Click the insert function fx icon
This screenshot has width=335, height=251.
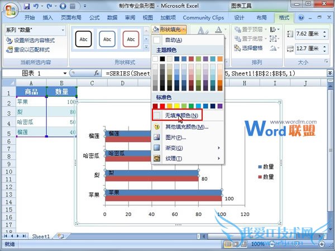click(x=97, y=73)
